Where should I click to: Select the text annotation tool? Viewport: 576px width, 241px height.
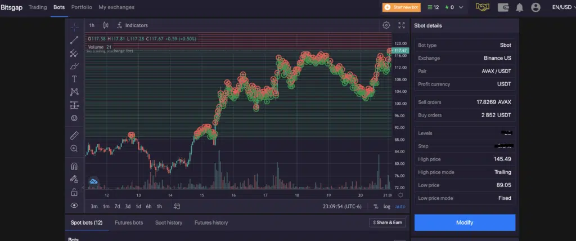coord(74,79)
